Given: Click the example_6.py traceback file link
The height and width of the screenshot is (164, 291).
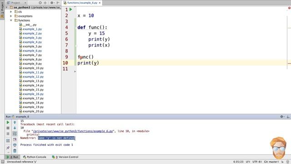Looking at the screenshot, I should (73, 131).
